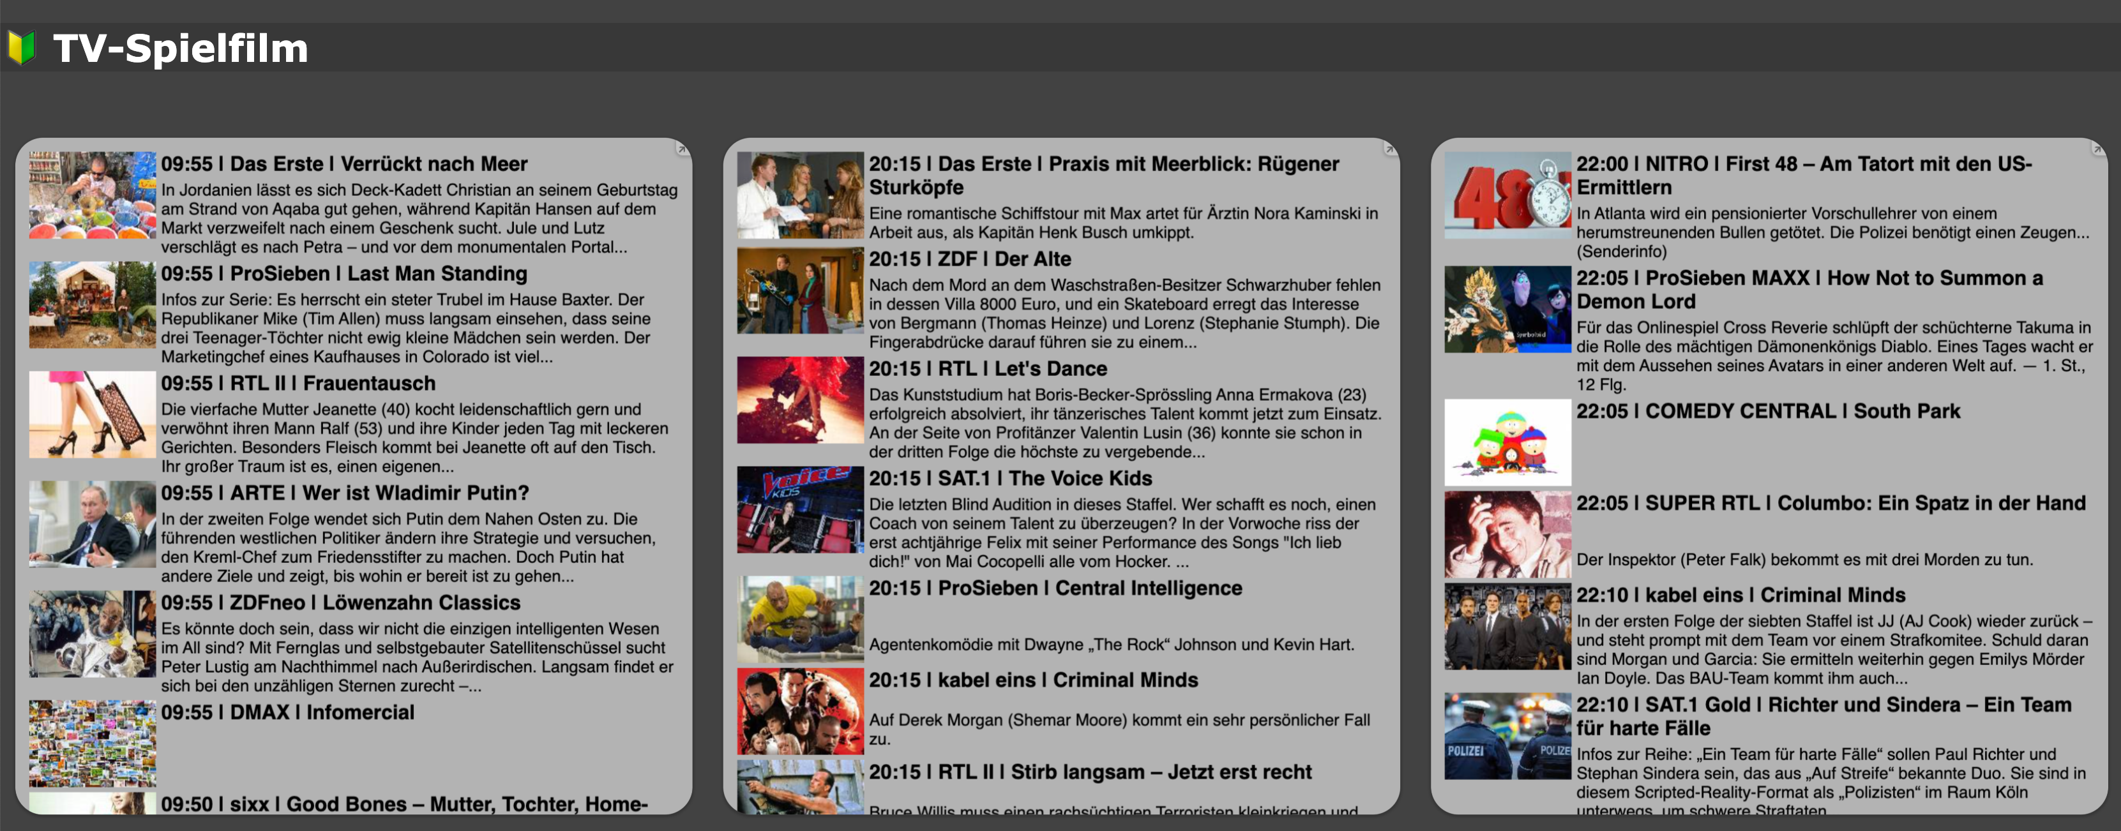Viewport: 2121px width, 831px height.
Task: Open the Frauentausch suitcase thumbnail
Action: click(92, 414)
